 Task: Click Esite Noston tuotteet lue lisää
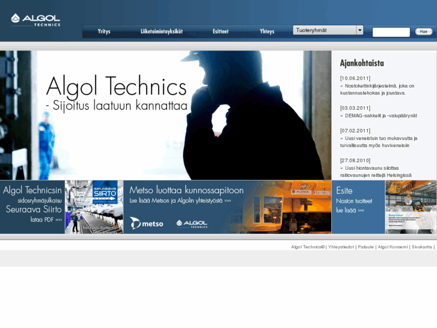pos(358,207)
